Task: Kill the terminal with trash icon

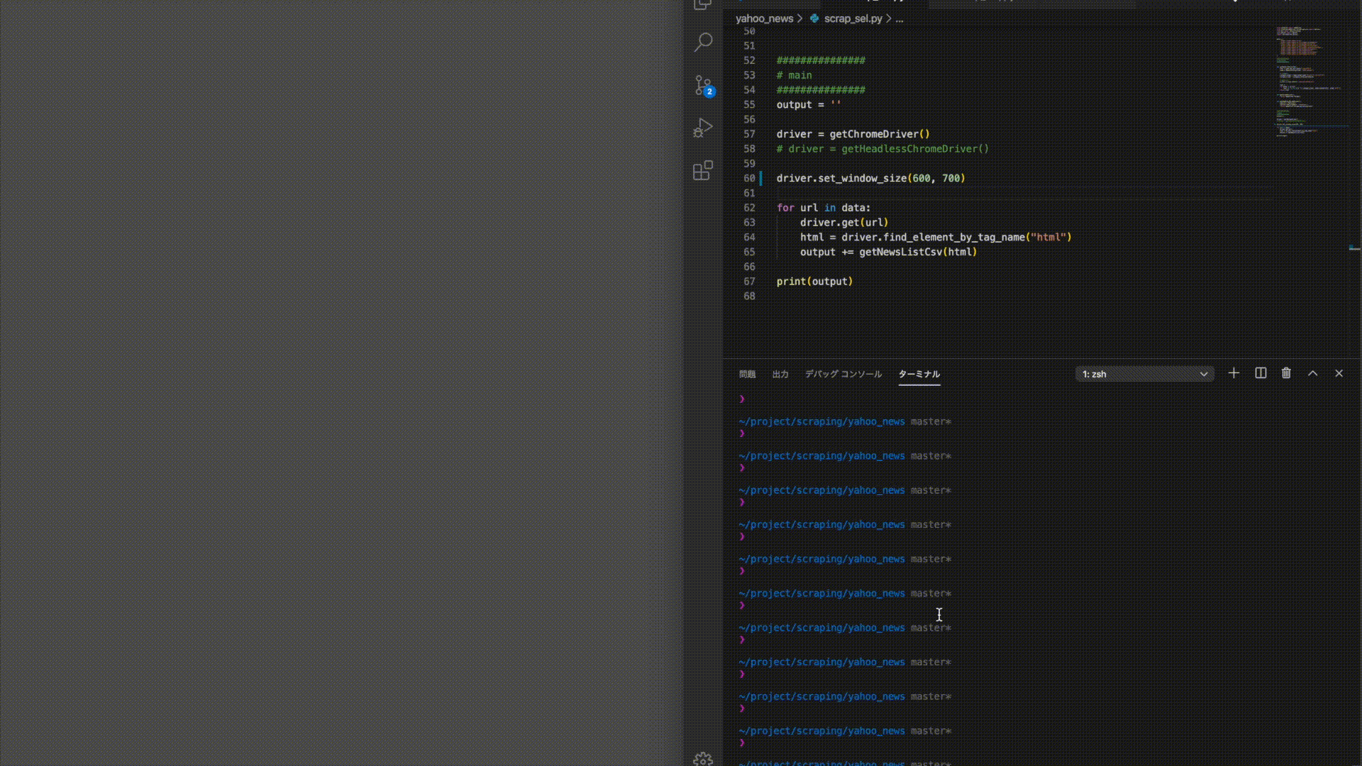Action: coord(1286,373)
